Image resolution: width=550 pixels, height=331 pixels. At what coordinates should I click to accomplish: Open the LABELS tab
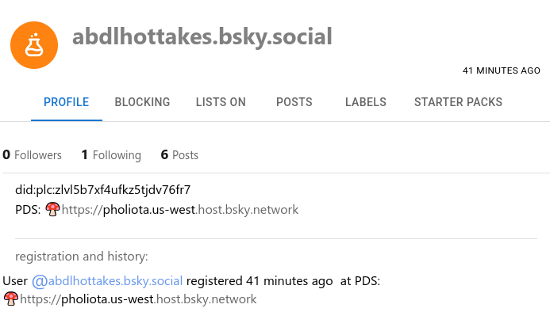pos(366,102)
